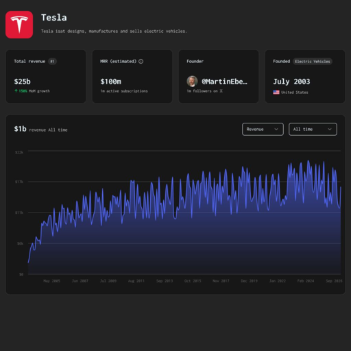This screenshot has width=351, height=351.
Task: Click the $11k y-axis label
Action: coord(19,213)
